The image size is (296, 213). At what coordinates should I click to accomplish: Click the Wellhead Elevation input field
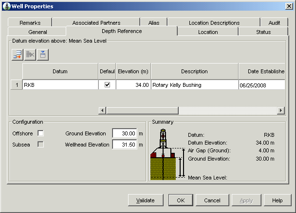click(x=125, y=145)
